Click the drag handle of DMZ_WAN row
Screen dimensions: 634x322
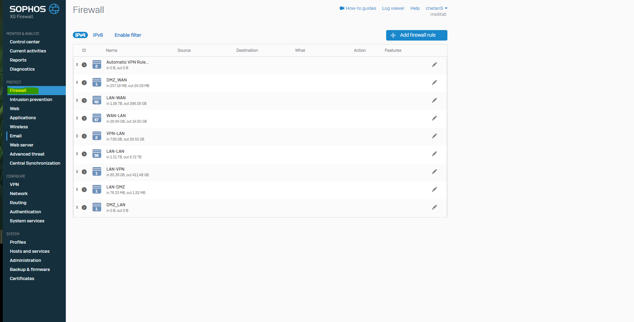click(x=77, y=83)
